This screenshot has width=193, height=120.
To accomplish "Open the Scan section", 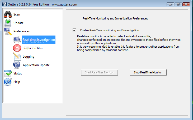I will [17, 14].
